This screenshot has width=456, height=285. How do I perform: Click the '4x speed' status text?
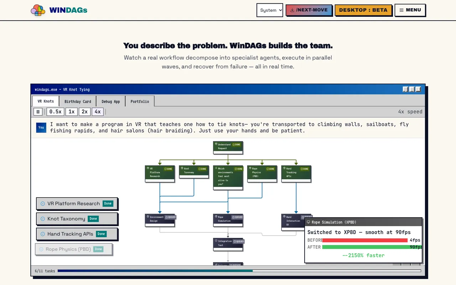[410, 112]
